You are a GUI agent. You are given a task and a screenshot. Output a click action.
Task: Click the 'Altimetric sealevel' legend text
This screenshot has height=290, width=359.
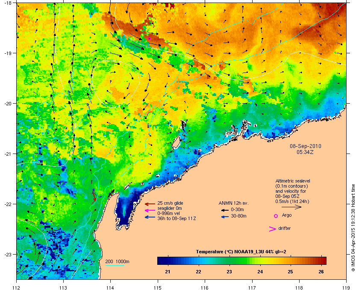(x=293, y=181)
